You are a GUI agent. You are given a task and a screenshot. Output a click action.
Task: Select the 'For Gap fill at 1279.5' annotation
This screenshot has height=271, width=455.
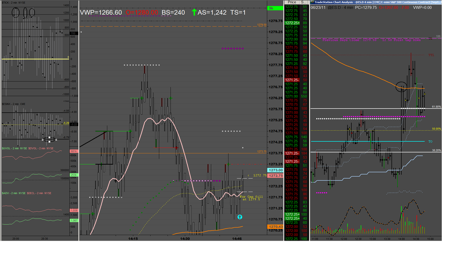tap(251, 198)
